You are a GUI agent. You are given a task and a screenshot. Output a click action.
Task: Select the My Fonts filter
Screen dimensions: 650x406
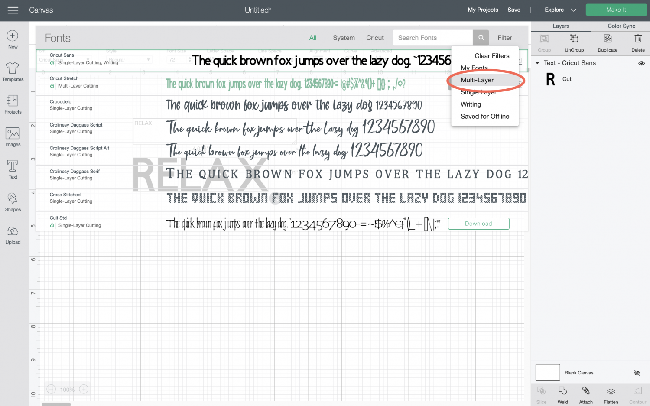click(x=474, y=68)
